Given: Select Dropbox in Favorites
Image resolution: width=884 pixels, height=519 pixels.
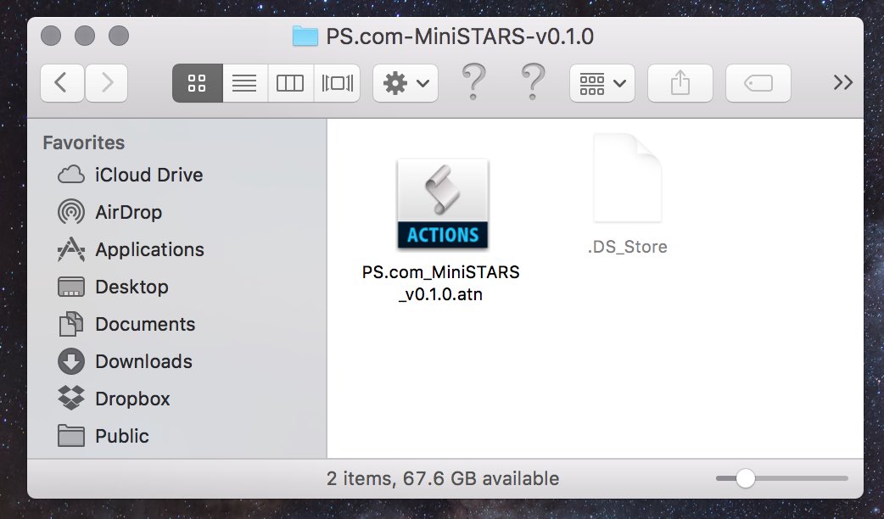Looking at the screenshot, I should (132, 399).
